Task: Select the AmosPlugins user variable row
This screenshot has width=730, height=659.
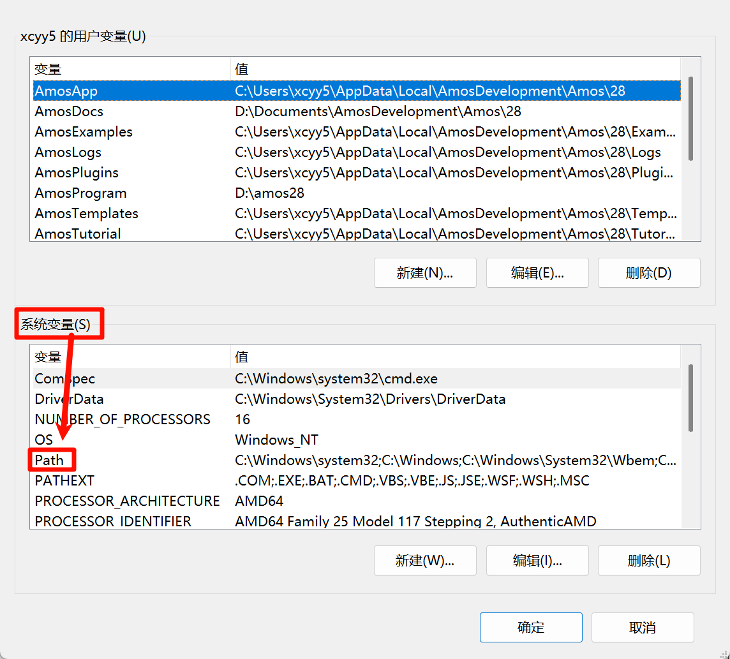Action: (x=77, y=173)
